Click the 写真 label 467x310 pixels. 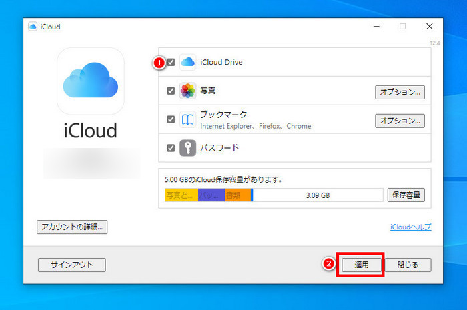[x=208, y=91]
